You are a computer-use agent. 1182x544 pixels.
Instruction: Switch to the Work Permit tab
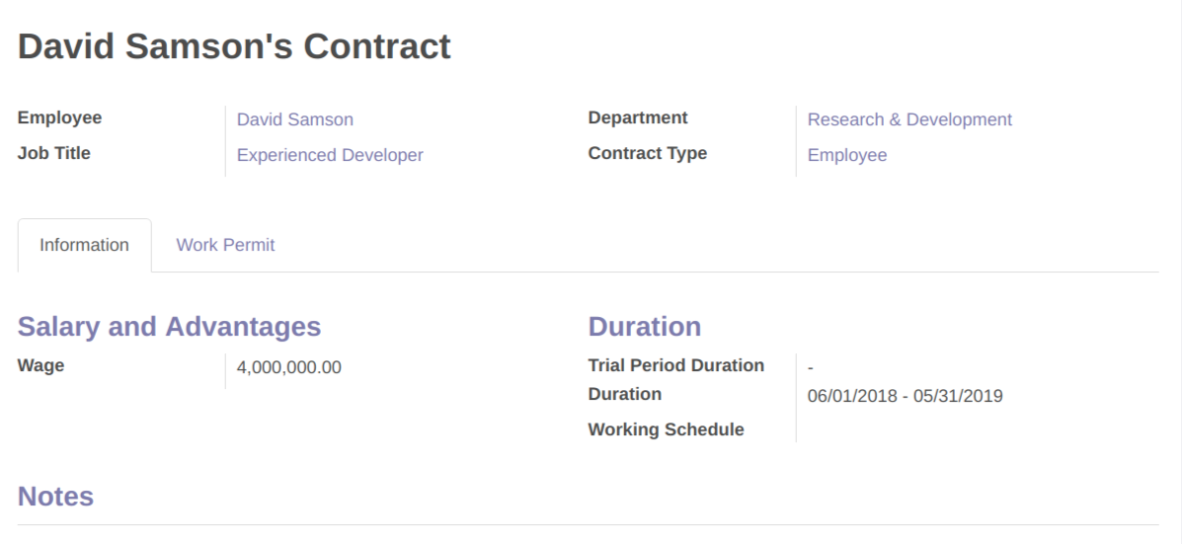tap(225, 245)
